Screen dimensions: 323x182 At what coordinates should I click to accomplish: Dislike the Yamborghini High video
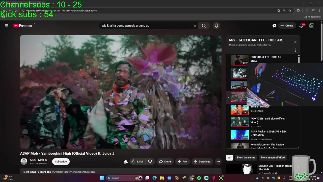(x=150, y=162)
